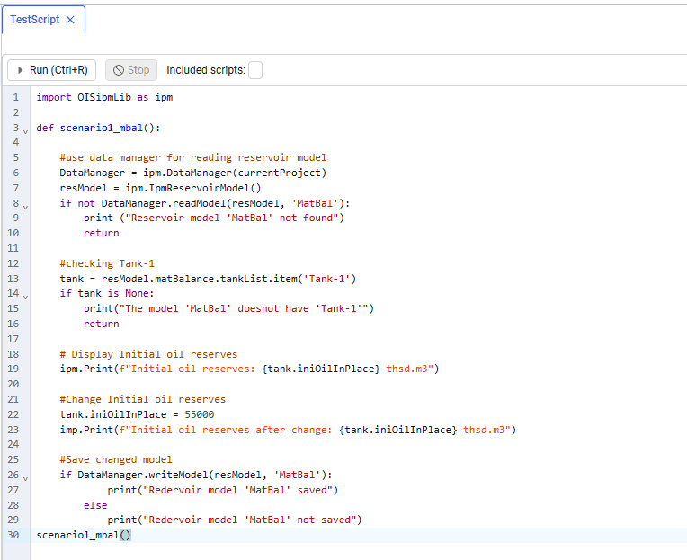Image resolution: width=687 pixels, height=560 pixels.
Task: Click 'DataManager.readModel' on line 8
Action: tap(164, 204)
